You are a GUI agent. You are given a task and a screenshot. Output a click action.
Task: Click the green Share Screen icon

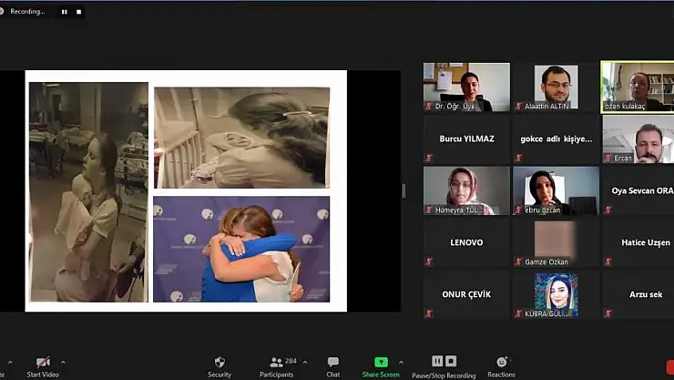pos(381,363)
